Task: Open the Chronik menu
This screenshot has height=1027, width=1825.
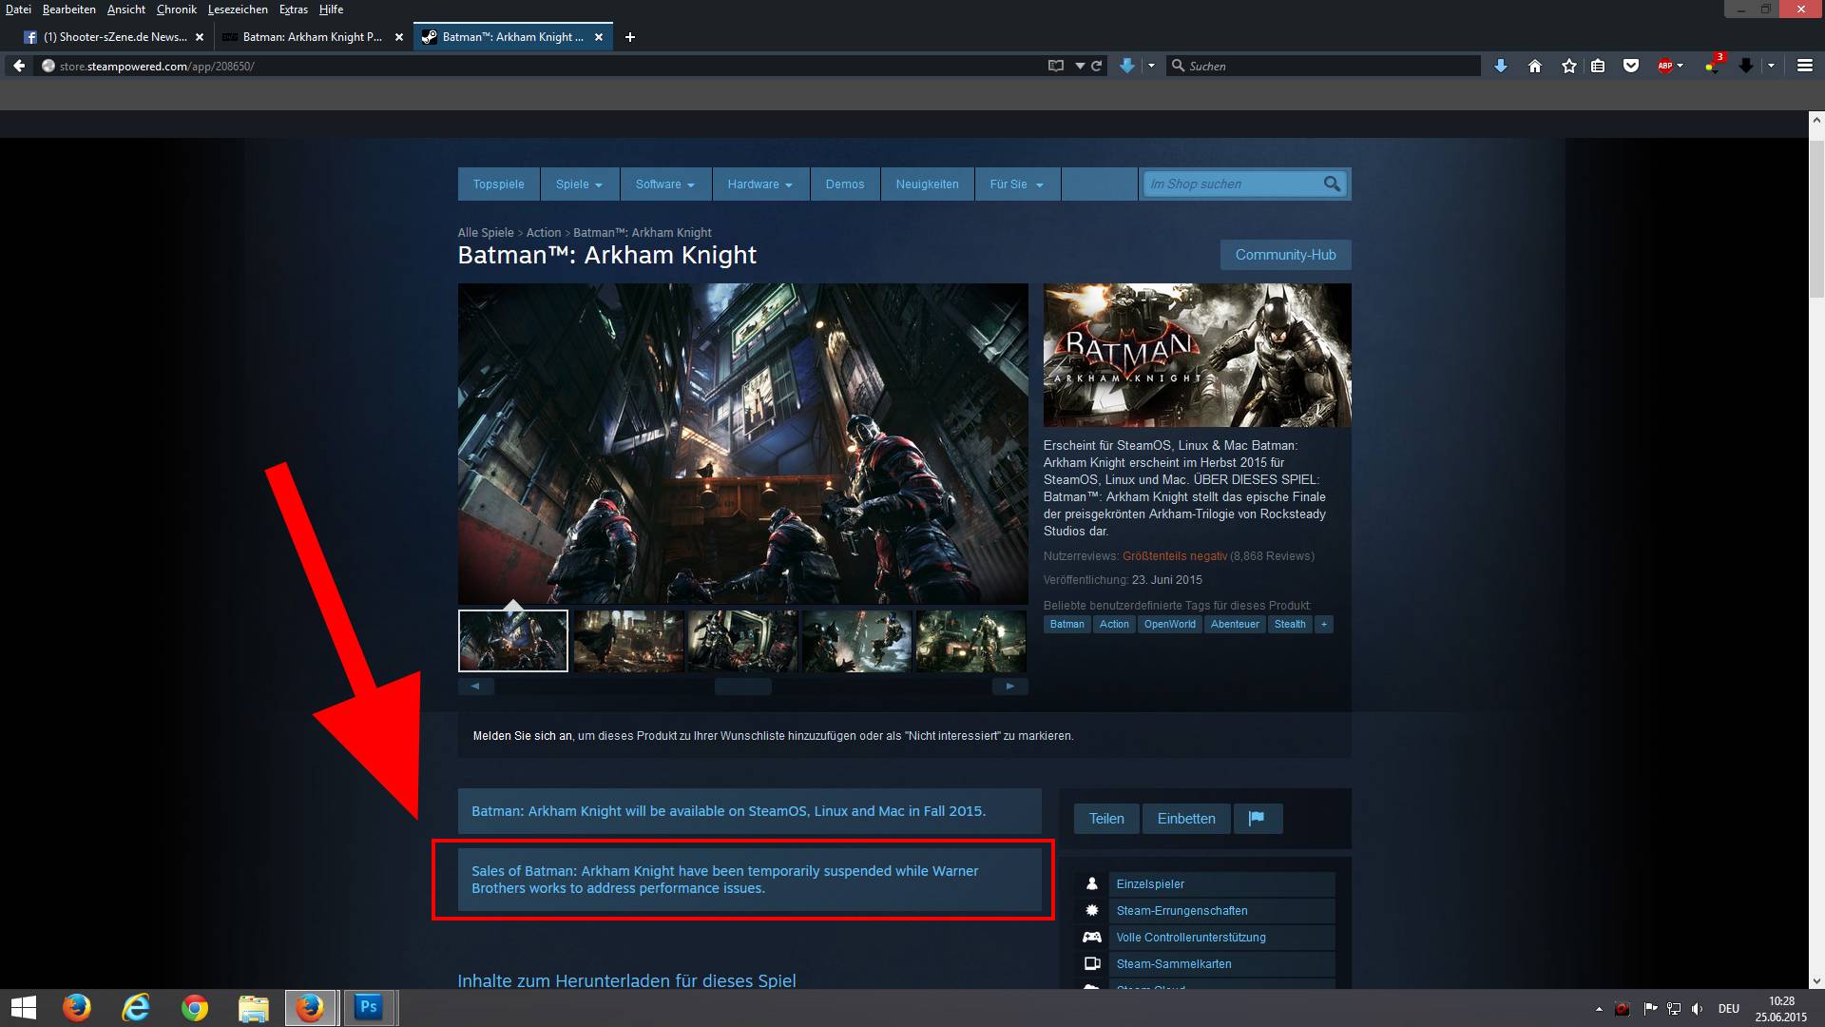Action: click(x=177, y=10)
